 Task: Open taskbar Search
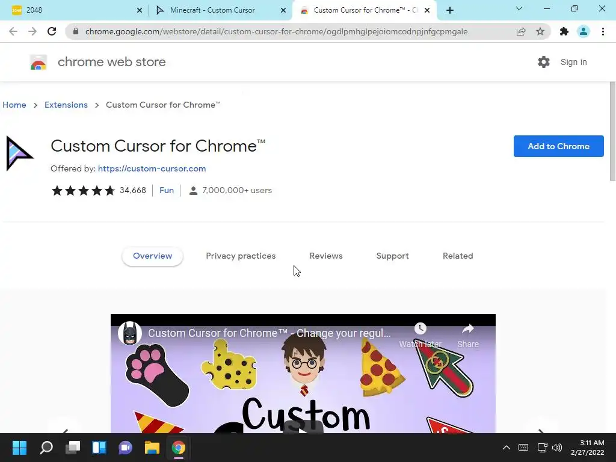[x=46, y=448]
